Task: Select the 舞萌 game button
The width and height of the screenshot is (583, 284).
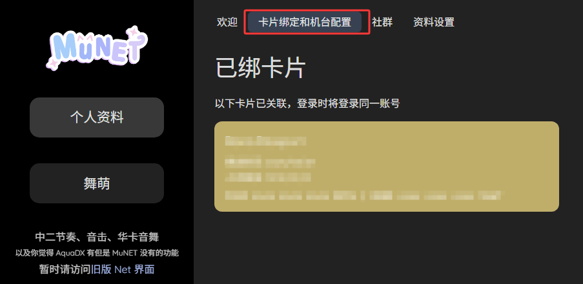Action: pos(97,183)
